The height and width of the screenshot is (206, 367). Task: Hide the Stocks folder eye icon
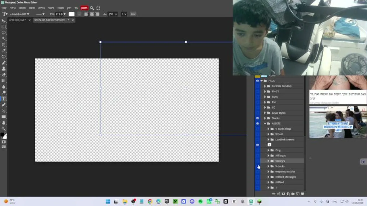[x=257, y=118]
